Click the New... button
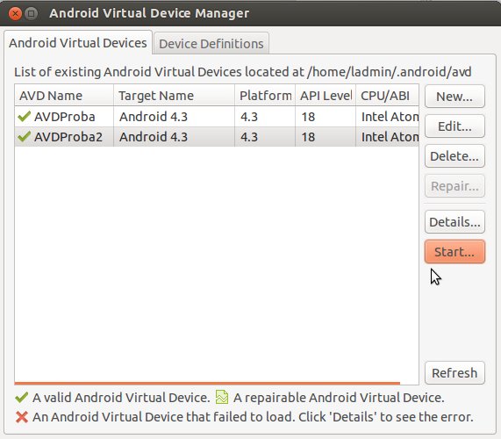This screenshot has height=439, width=501. tap(454, 97)
